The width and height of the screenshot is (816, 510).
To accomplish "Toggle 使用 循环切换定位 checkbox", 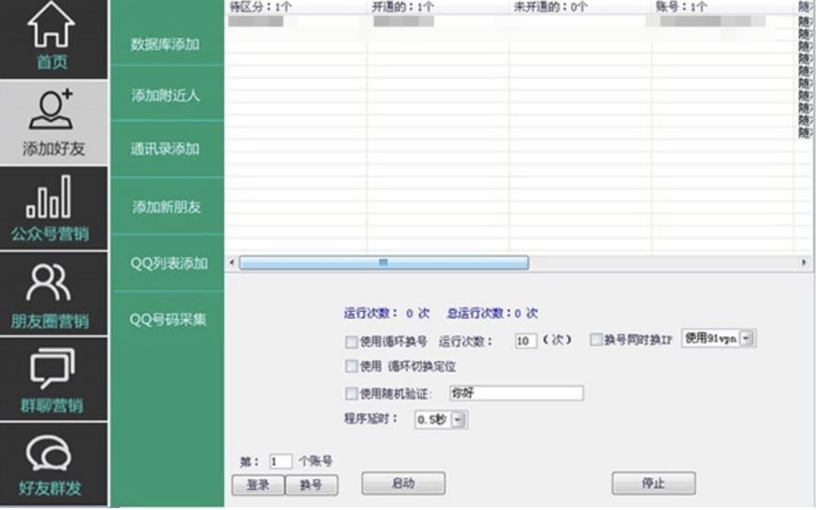I will [352, 367].
